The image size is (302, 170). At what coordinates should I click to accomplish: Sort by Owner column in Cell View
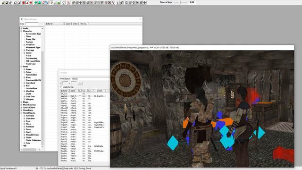point(100,91)
